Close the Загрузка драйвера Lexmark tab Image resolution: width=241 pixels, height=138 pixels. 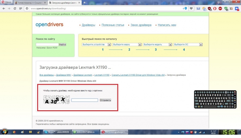(x=79, y=3)
